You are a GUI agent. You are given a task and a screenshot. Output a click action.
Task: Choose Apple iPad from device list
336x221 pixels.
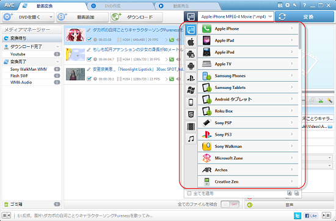(x=248, y=40)
